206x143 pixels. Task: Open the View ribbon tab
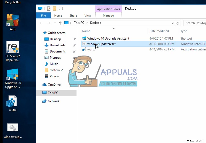(88, 16)
